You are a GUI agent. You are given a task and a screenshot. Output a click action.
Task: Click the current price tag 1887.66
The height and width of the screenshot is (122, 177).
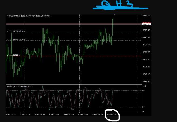click(x=146, y=24)
